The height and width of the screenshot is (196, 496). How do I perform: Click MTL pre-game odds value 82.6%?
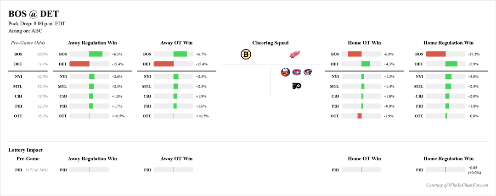(42, 86)
